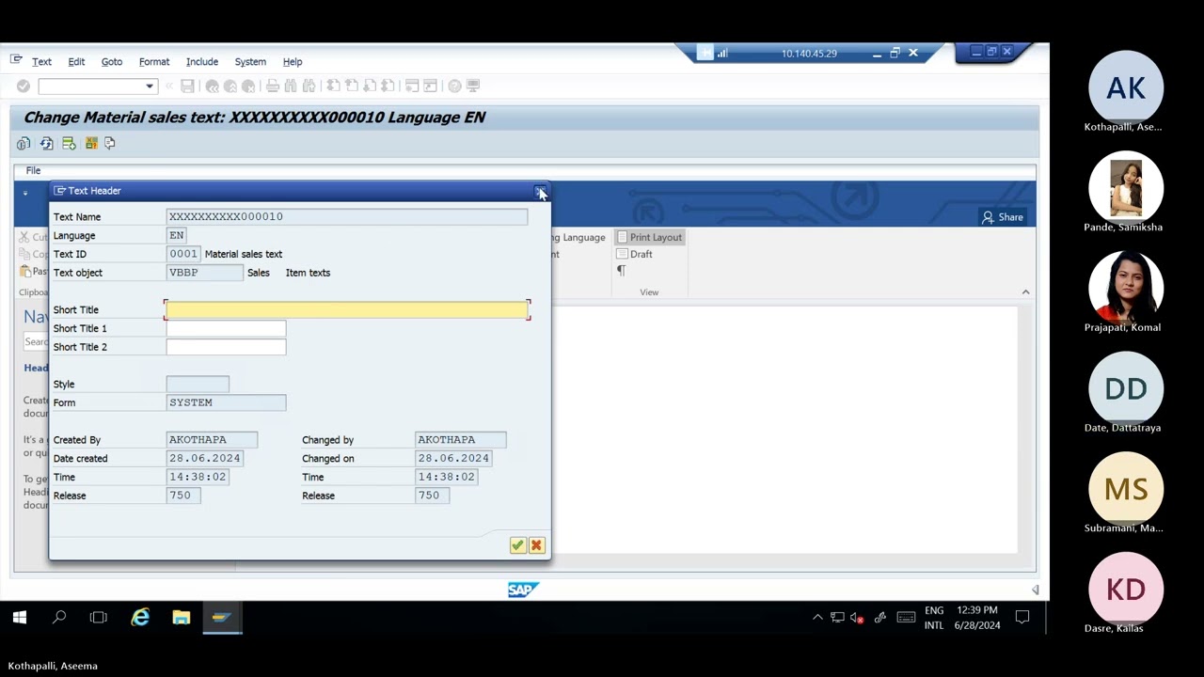Click the green Back arrow icon

point(212,86)
